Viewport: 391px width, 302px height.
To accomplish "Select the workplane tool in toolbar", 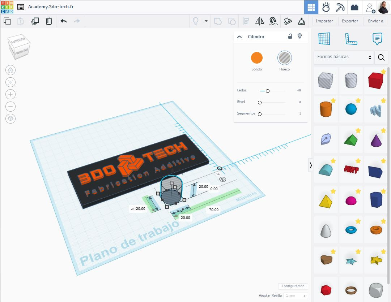I will click(288, 21).
